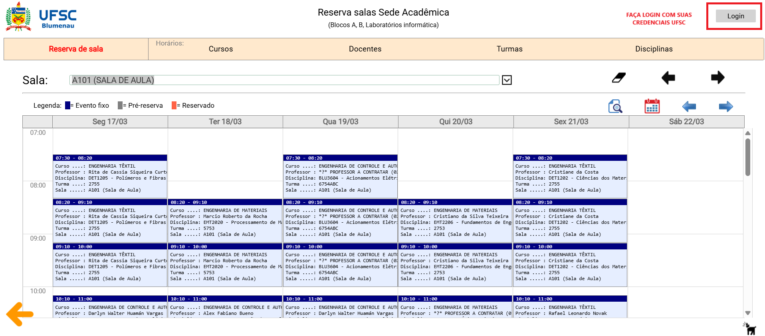Open the search magnifier document icon
Screen dimensions: 765x336
tap(615, 106)
